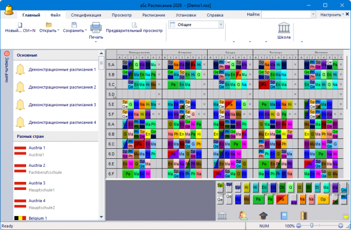Expand the Общее combo box
Viewport: 351px width, 230px height.
[221, 25]
